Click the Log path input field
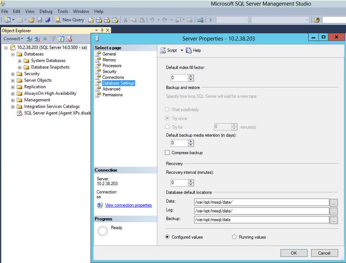 (x=261, y=211)
